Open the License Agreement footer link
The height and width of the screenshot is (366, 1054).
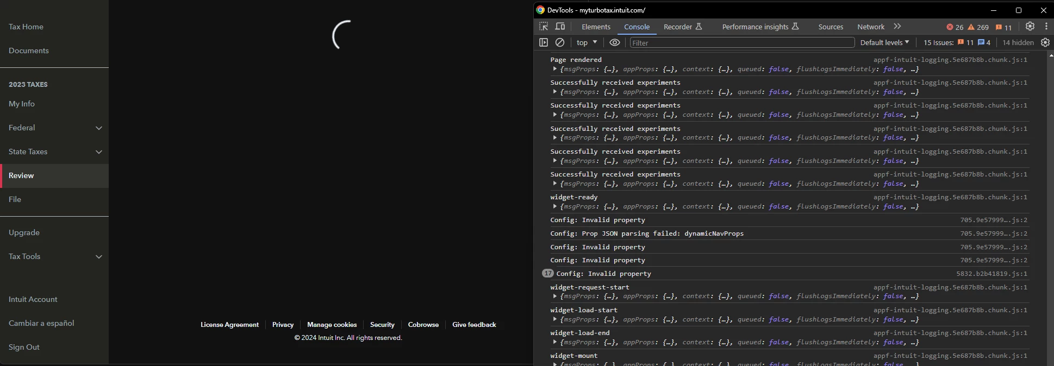[229, 325]
